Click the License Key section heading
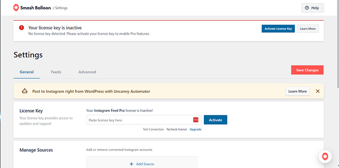Screen dimensions: 339x168 (x=31, y=111)
